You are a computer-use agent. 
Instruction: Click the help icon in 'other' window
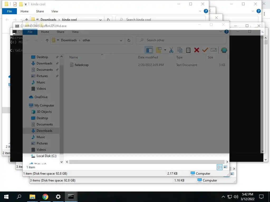(226, 32)
